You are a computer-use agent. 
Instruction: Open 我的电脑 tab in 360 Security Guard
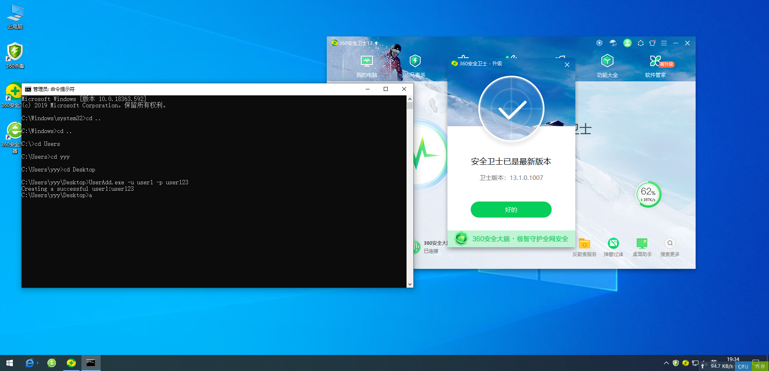coord(366,67)
